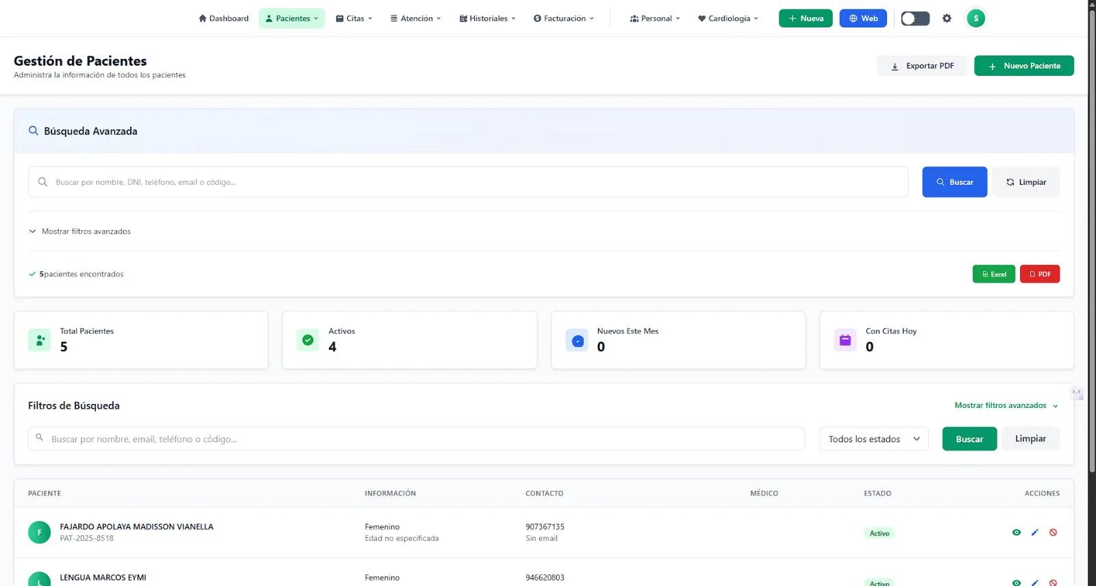This screenshot has width=1096, height=586.
Task: Click the edit pencil for Fajardo Apolaya
Action: (x=1034, y=533)
